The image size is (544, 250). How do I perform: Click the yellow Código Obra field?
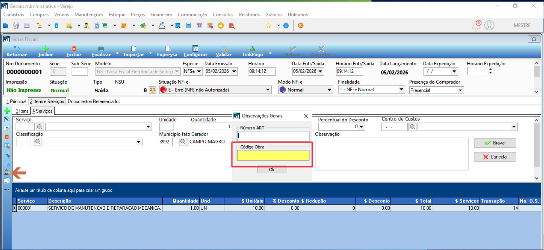[x=273, y=155]
